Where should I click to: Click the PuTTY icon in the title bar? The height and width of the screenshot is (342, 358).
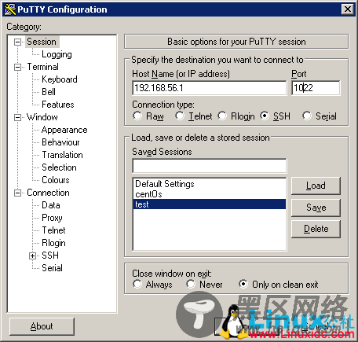click(10, 9)
